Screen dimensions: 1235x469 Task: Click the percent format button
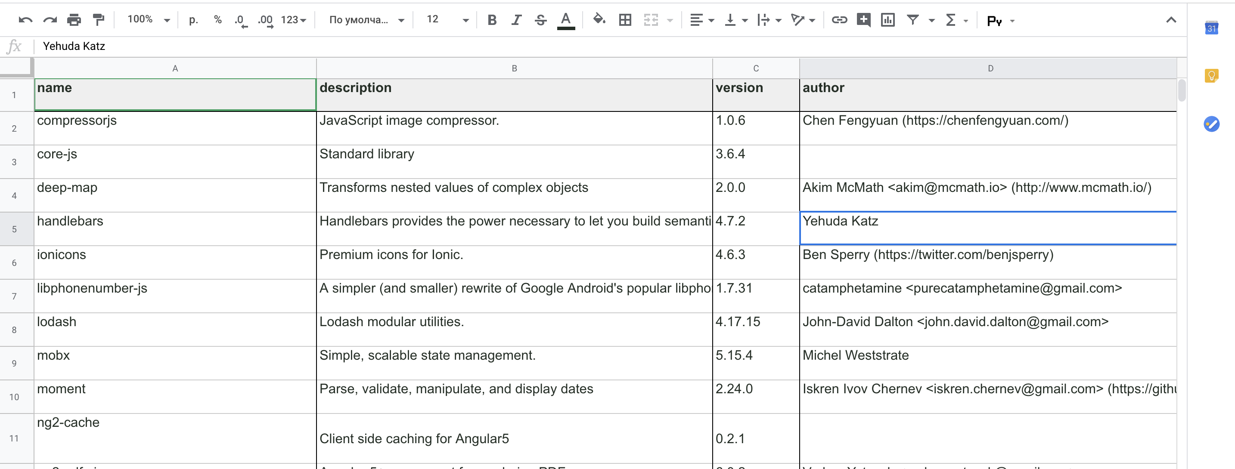[x=217, y=20]
